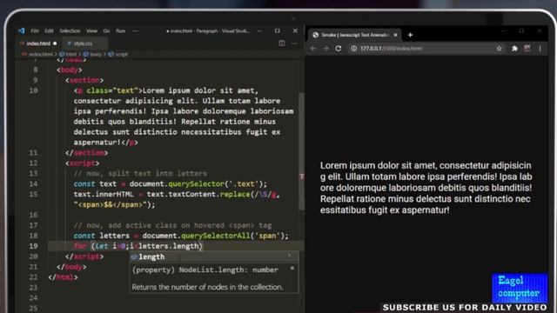
Task: Click index.html in the breadcrumb
Action: point(41,54)
